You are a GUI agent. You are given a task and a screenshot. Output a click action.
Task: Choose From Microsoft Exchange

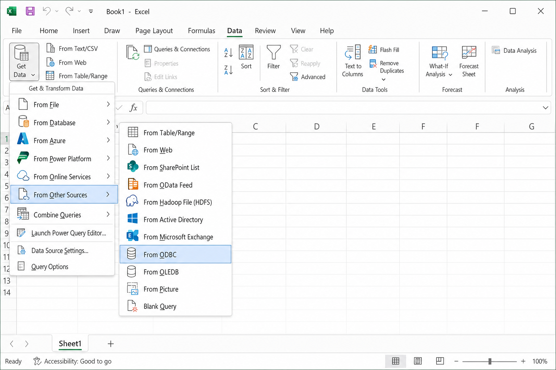click(175, 237)
